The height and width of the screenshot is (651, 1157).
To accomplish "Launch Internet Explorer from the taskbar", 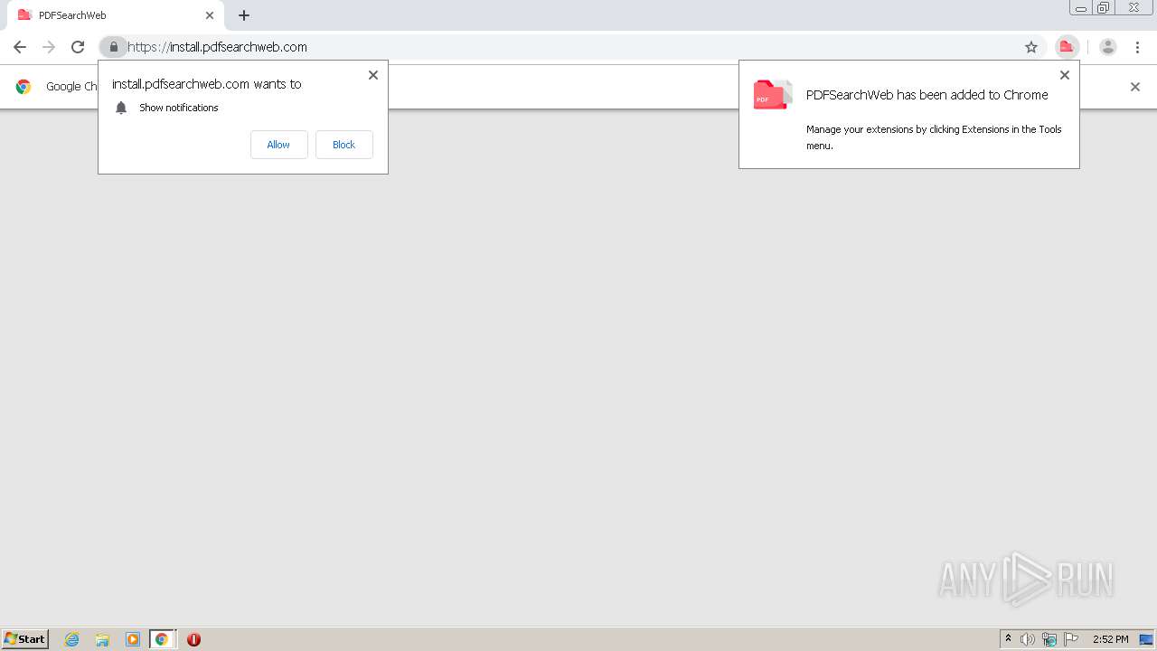I will pyautogui.click(x=72, y=639).
